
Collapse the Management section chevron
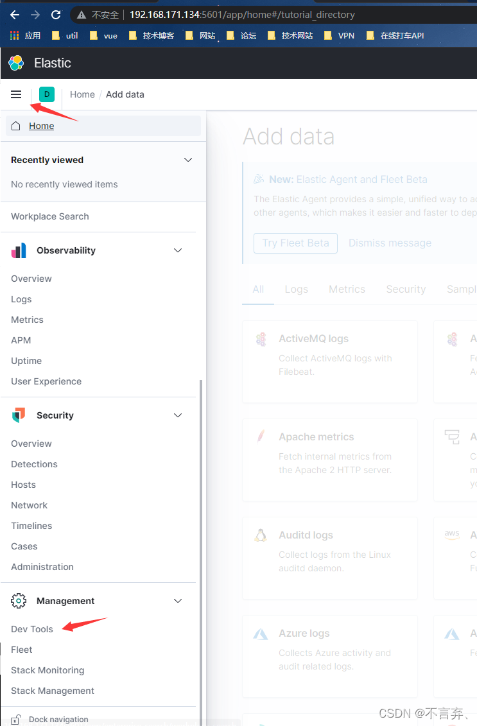178,601
